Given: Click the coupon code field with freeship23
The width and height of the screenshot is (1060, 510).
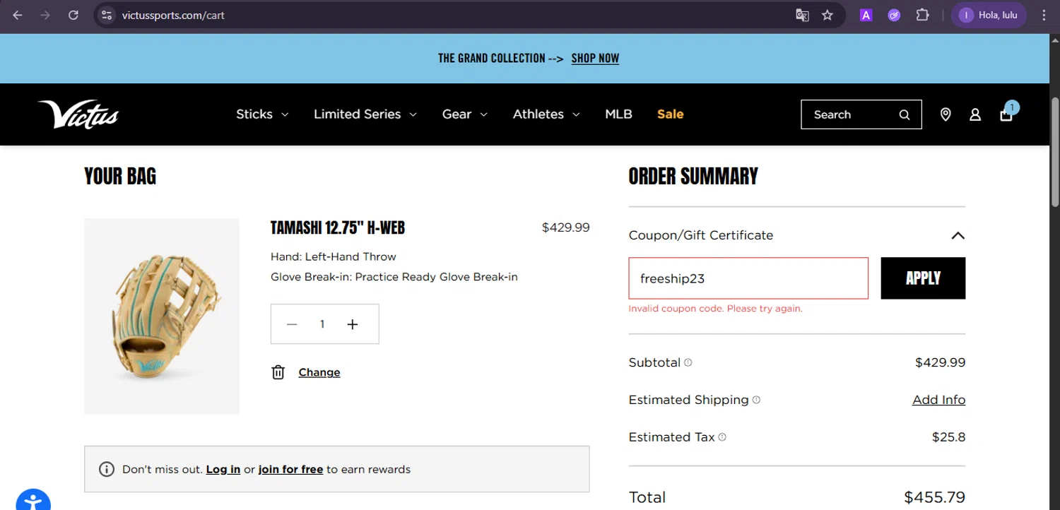Looking at the screenshot, I should tap(748, 278).
